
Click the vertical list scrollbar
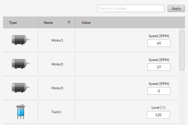pos(182,50)
